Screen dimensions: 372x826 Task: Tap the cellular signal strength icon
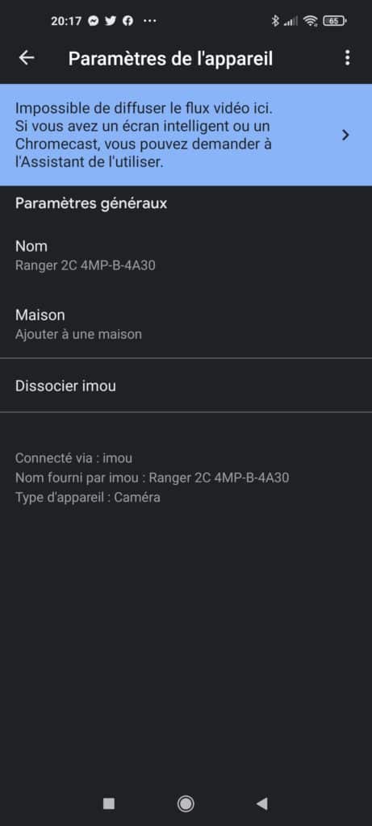point(290,21)
